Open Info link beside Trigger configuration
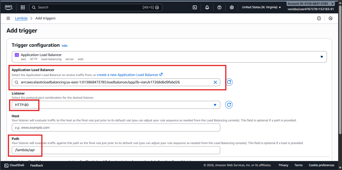 [x=64, y=46]
